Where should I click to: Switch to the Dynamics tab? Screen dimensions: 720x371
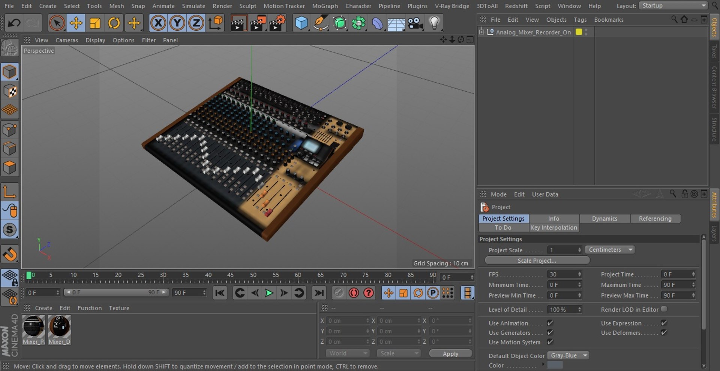click(604, 219)
